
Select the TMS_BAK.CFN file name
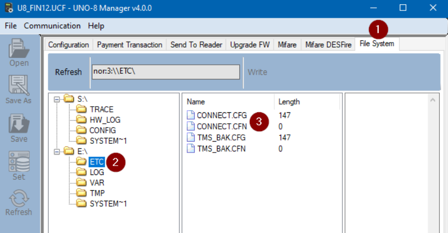(221, 148)
